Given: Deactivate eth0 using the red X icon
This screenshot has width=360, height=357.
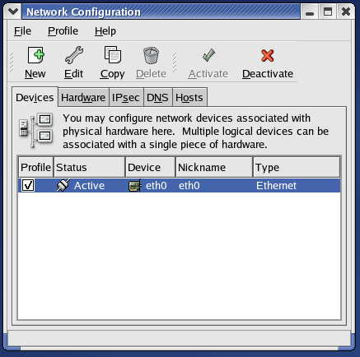Looking at the screenshot, I should pos(268,56).
